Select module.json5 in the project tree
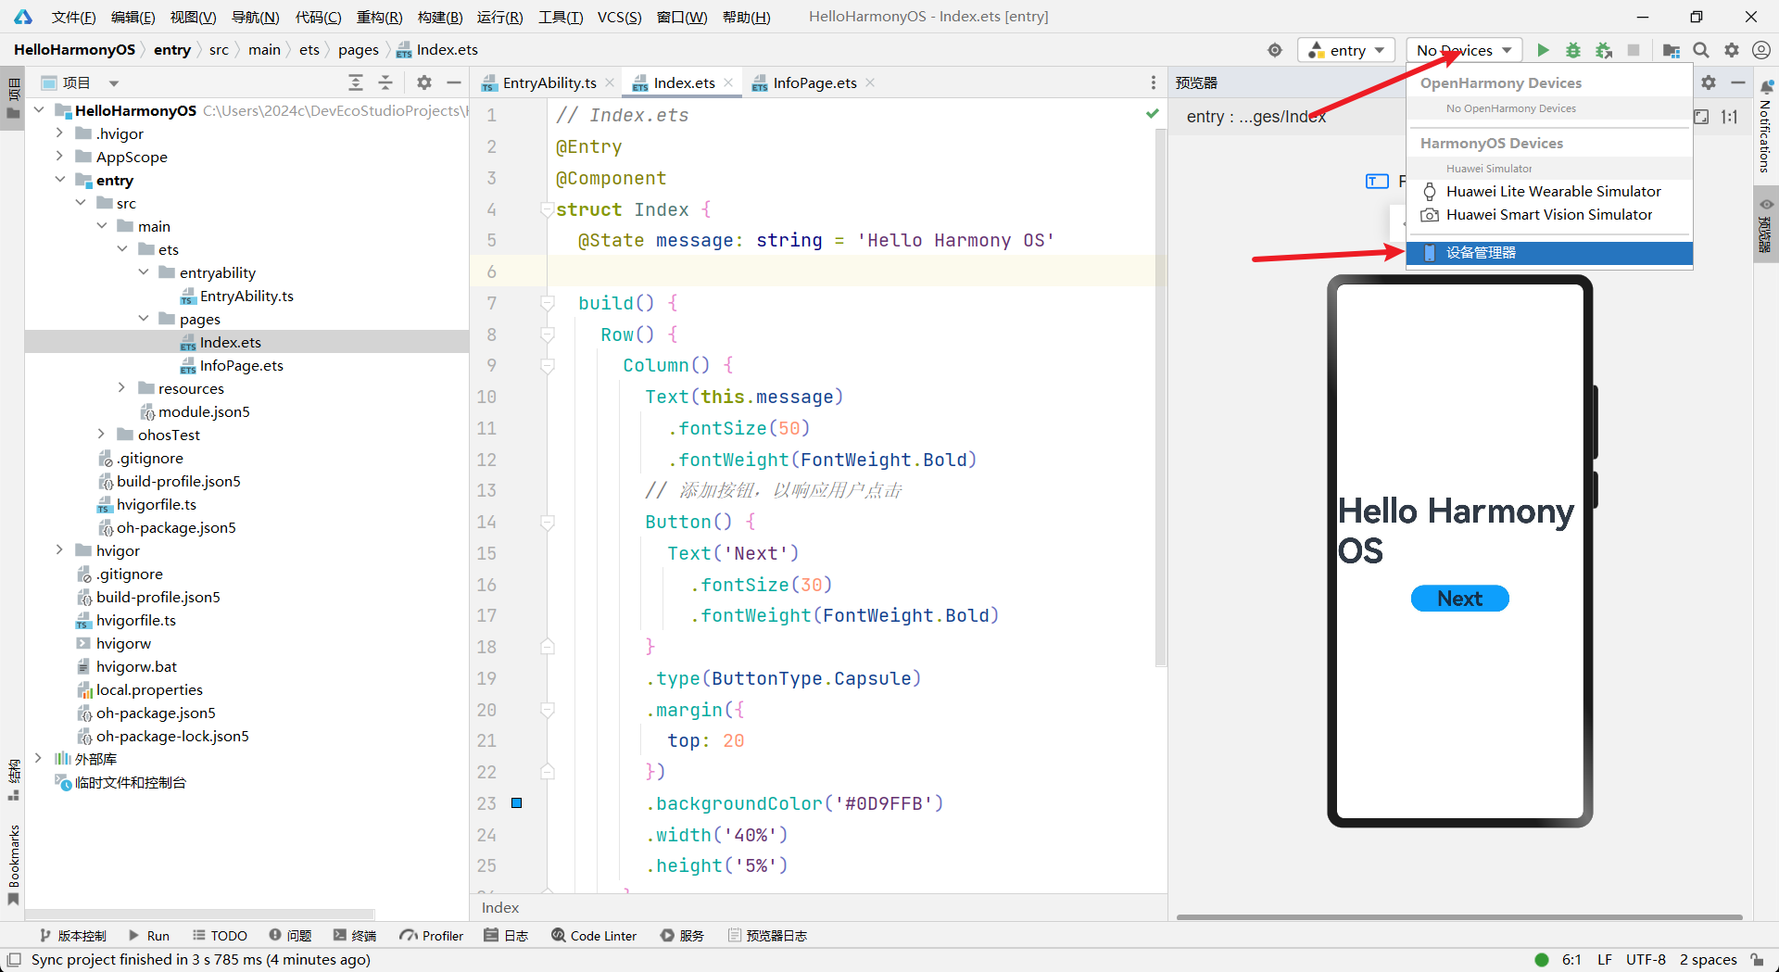 pos(203,411)
